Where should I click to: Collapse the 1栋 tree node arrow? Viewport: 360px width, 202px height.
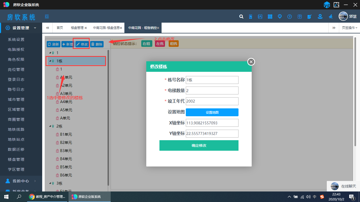(50, 61)
